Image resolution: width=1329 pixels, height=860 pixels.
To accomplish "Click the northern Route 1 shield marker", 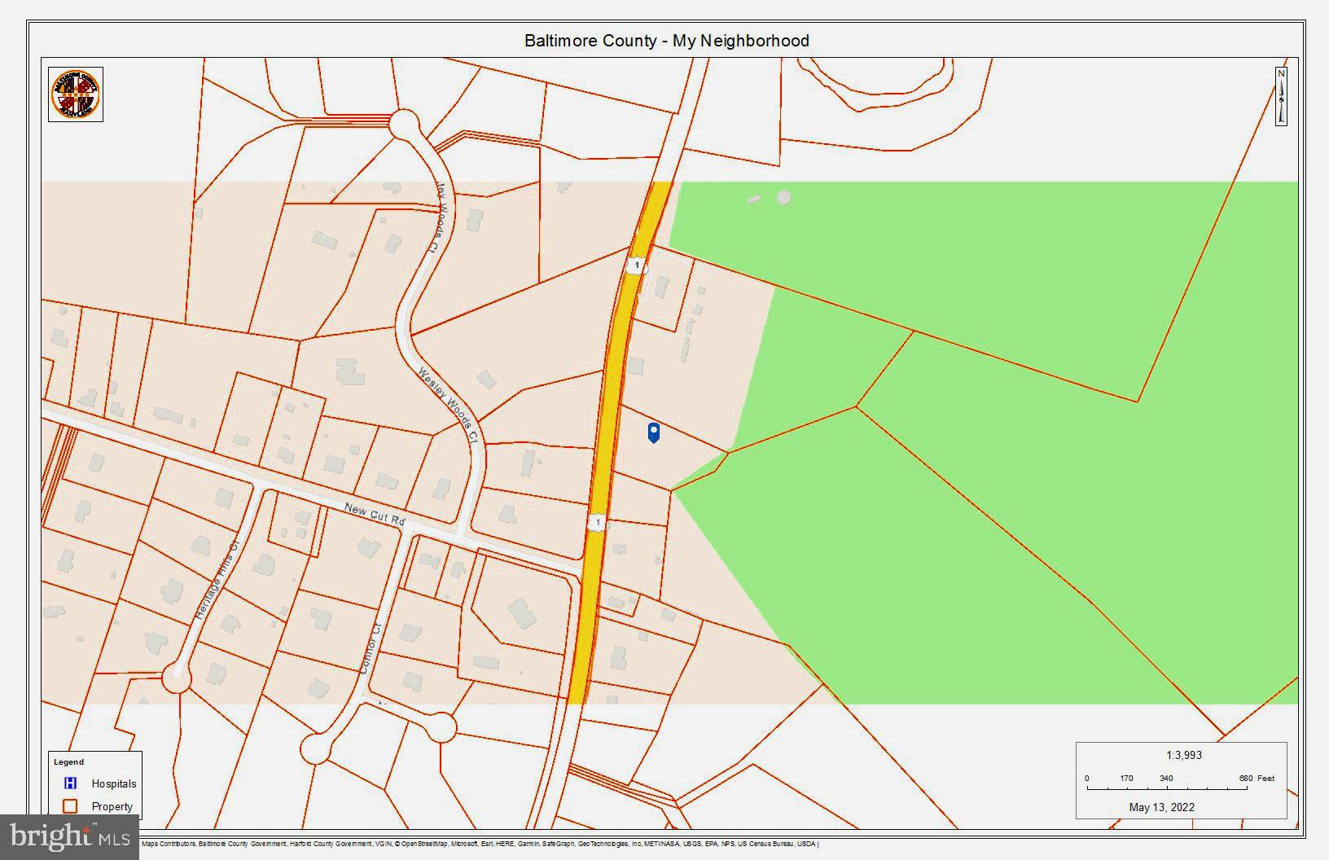I will (x=637, y=265).
